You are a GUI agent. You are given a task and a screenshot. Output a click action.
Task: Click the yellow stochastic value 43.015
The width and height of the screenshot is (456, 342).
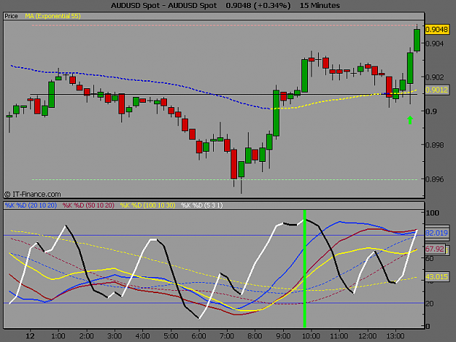coord(437,276)
